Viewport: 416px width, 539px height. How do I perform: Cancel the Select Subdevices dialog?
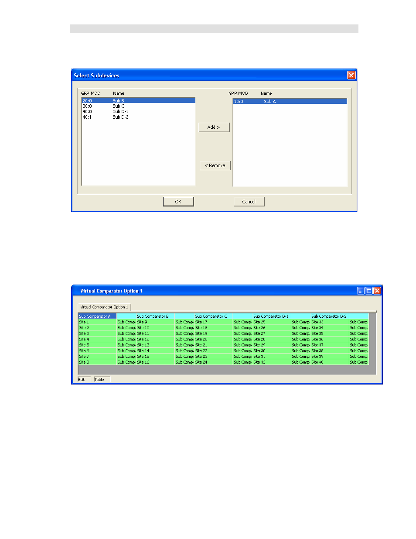click(249, 202)
